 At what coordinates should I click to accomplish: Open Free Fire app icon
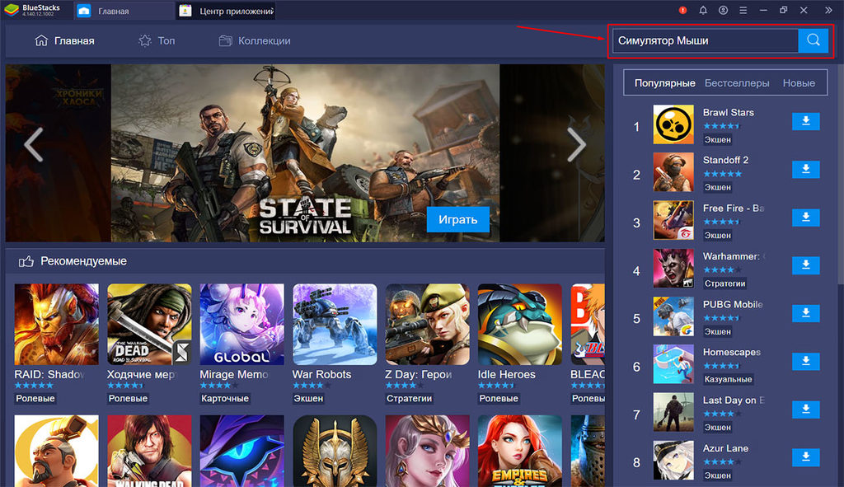click(673, 220)
